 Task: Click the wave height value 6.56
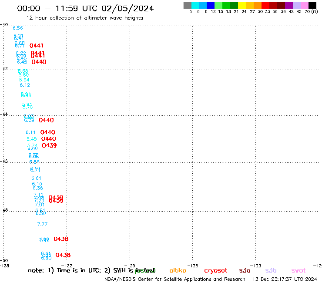[x=18, y=28]
